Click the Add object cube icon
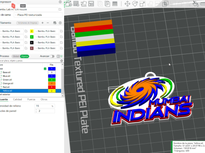 69,3
